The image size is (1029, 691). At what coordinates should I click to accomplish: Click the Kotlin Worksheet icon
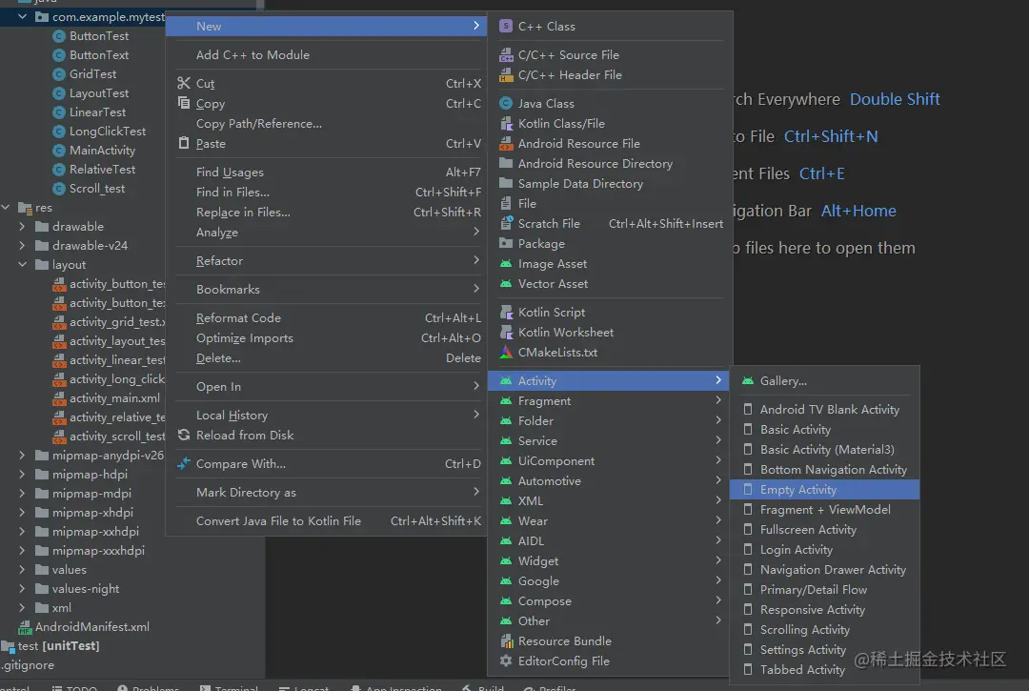click(x=505, y=332)
